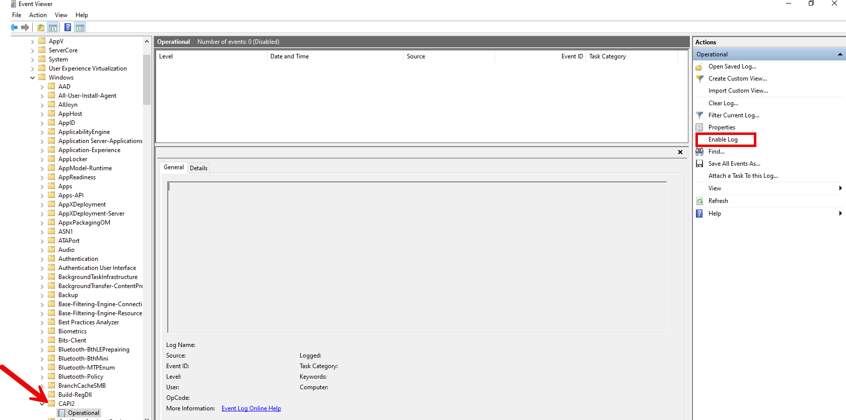Collapse the Operational actions section
The height and width of the screenshot is (420, 846).
tap(840, 54)
